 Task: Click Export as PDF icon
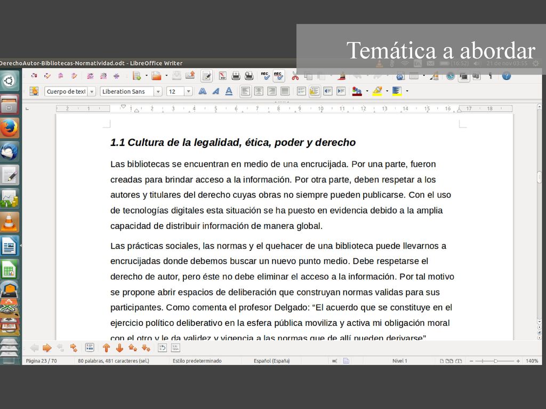(222, 76)
